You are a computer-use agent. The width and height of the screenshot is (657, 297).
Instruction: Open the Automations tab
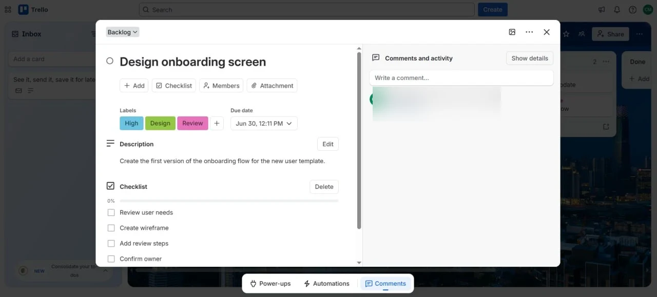[326, 283]
